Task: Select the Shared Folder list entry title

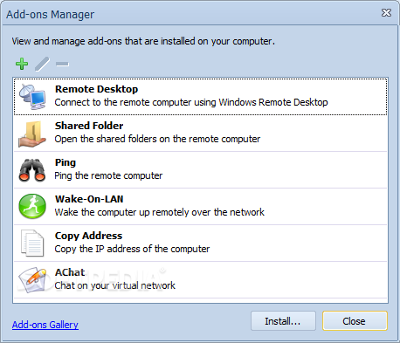Action: pyautogui.click(x=89, y=126)
